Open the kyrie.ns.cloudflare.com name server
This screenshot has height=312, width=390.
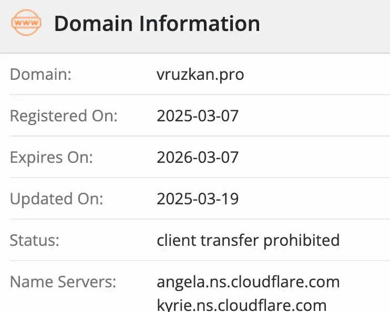pos(241,304)
